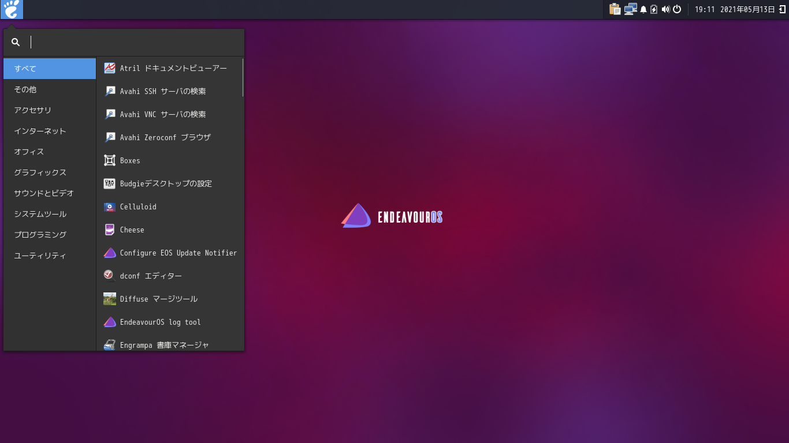Viewport: 789px width, 443px height.
Task: Start the Boxes application icon
Action: [x=109, y=160]
